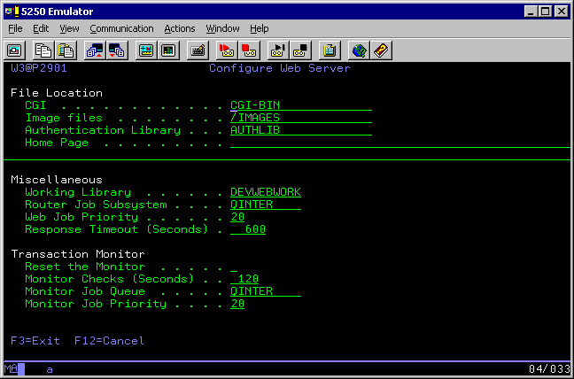Click the Paste toolbar icon

66,50
